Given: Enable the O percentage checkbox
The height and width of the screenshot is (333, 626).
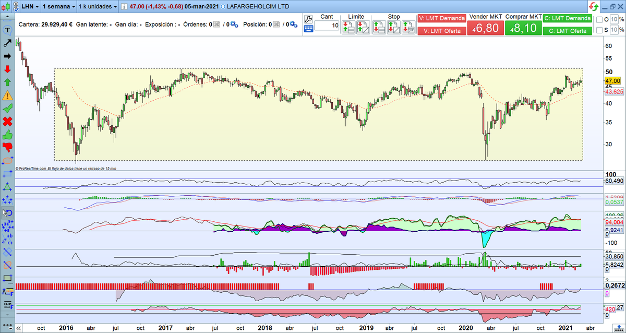Looking at the screenshot, I should click(x=600, y=20).
